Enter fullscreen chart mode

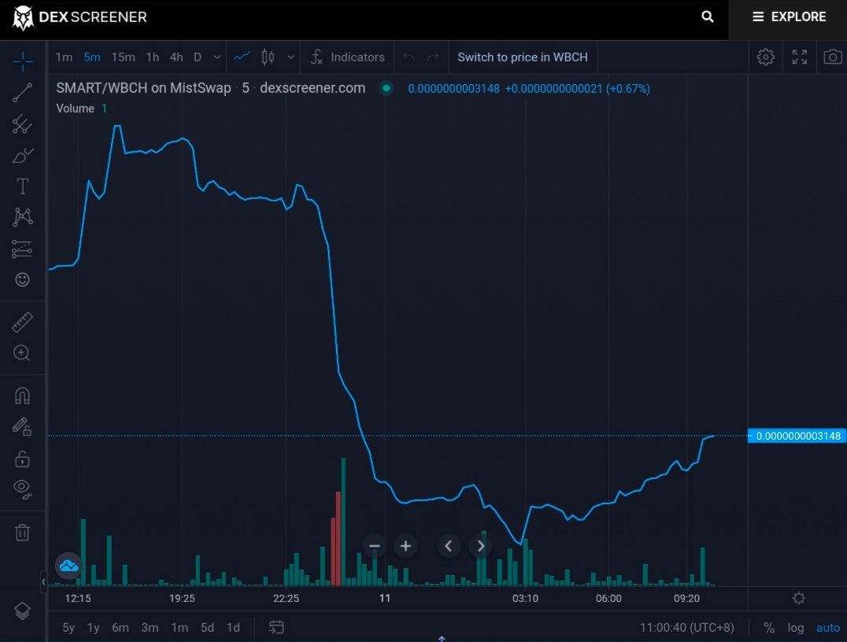point(800,57)
